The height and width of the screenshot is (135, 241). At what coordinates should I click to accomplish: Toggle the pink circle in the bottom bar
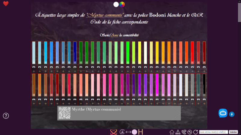(134, 132)
